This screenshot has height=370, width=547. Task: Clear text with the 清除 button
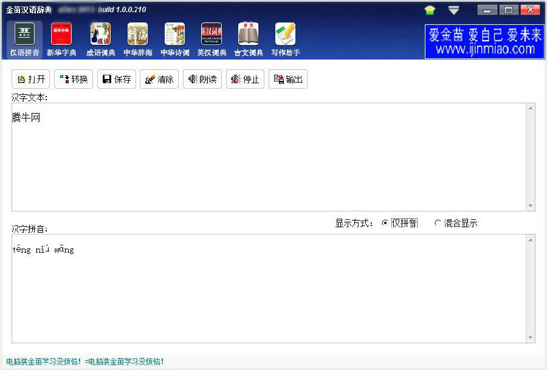point(159,79)
